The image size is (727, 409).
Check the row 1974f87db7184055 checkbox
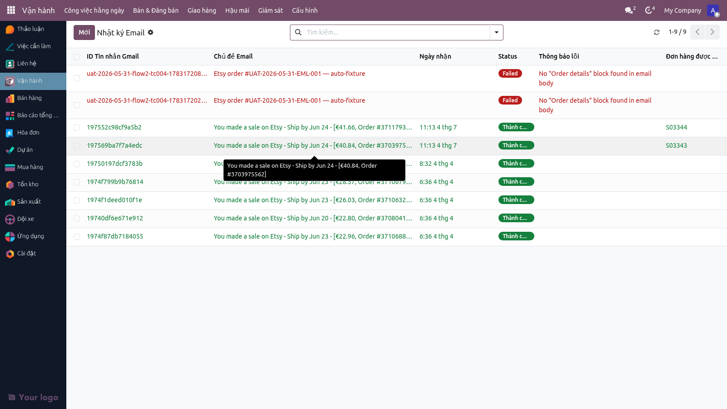tap(77, 237)
